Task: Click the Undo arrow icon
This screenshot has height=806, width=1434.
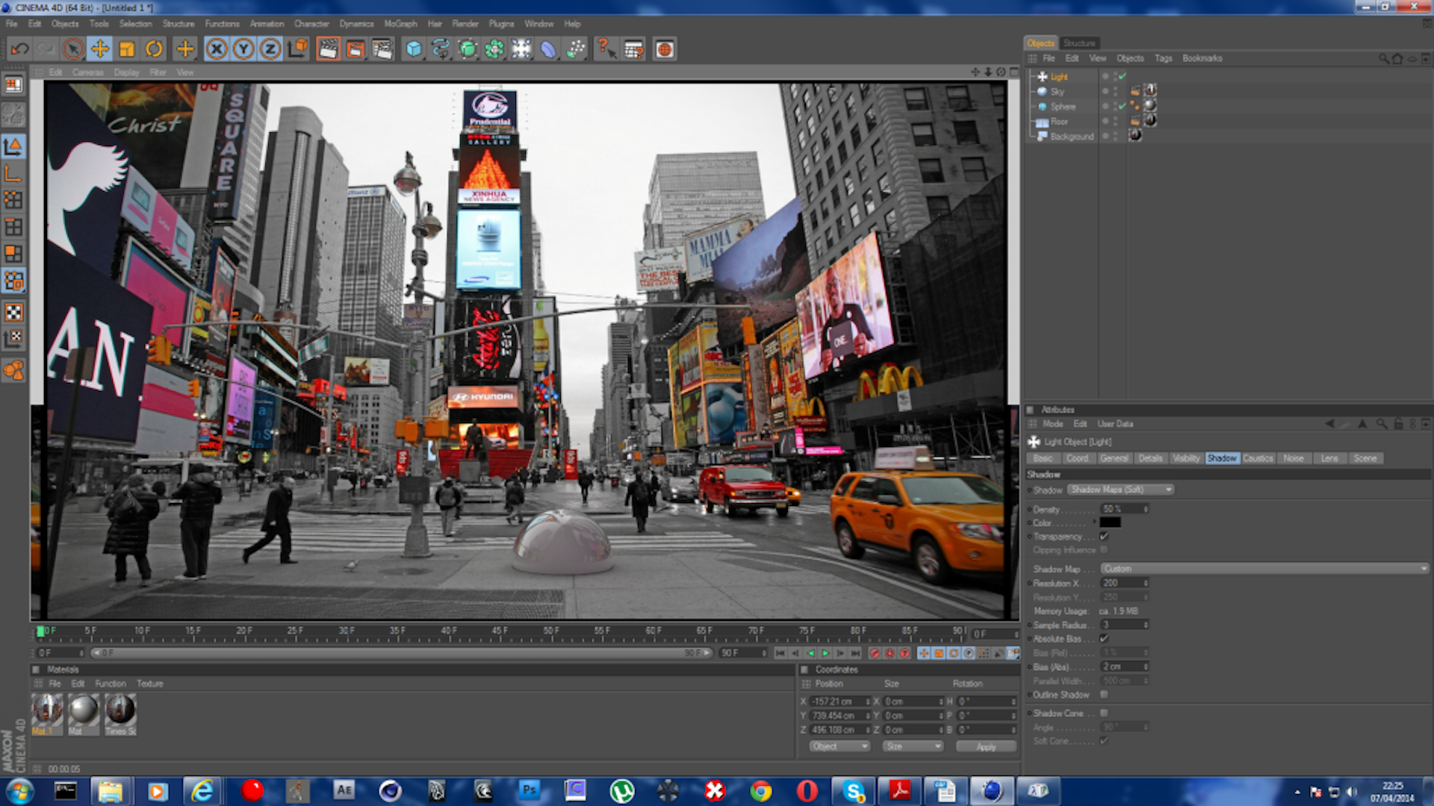Action: tap(19, 49)
